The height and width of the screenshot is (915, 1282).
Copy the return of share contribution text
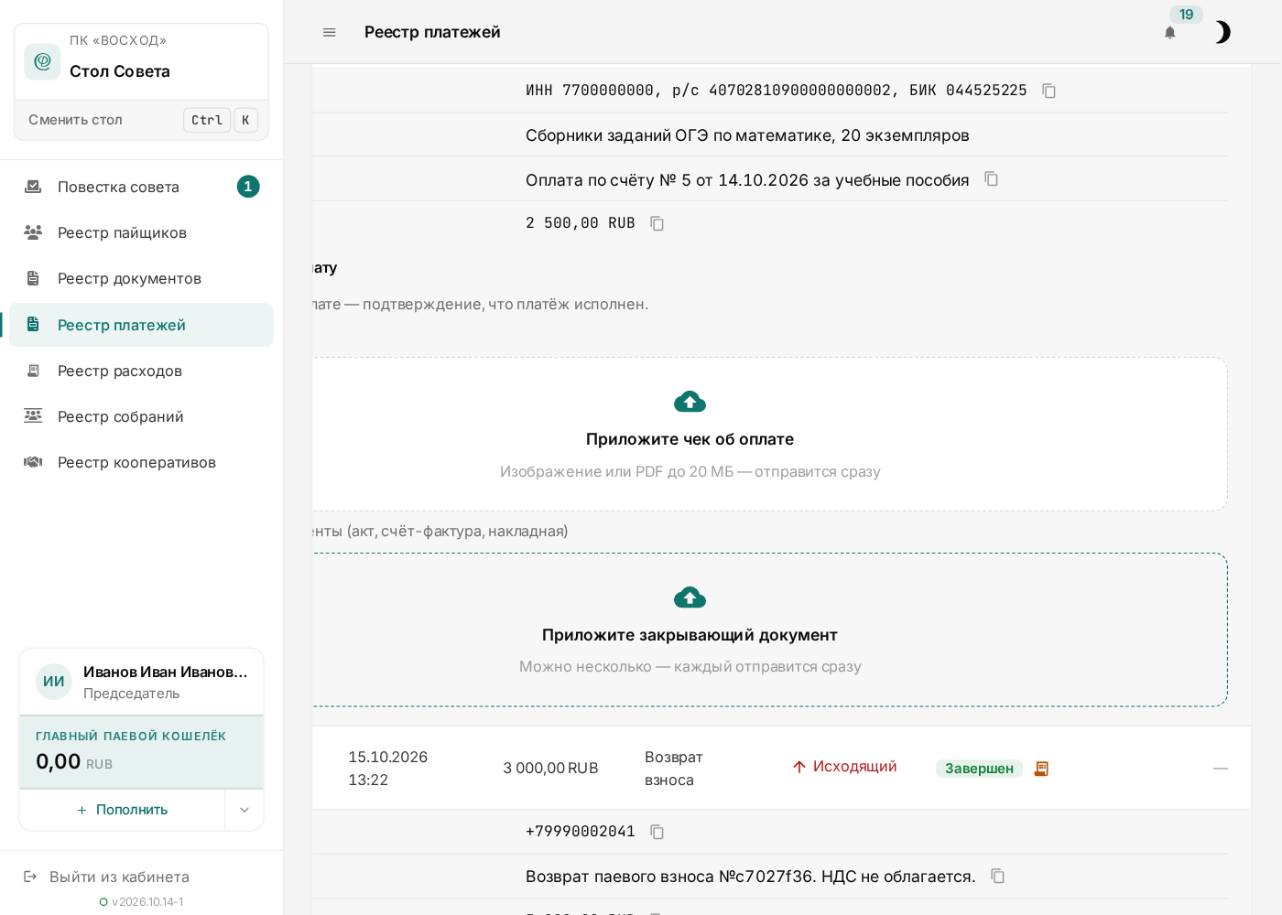[998, 877]
